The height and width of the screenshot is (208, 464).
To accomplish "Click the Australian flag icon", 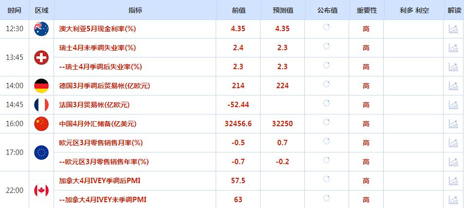I will pyautogui.click(x=41, y=29).
